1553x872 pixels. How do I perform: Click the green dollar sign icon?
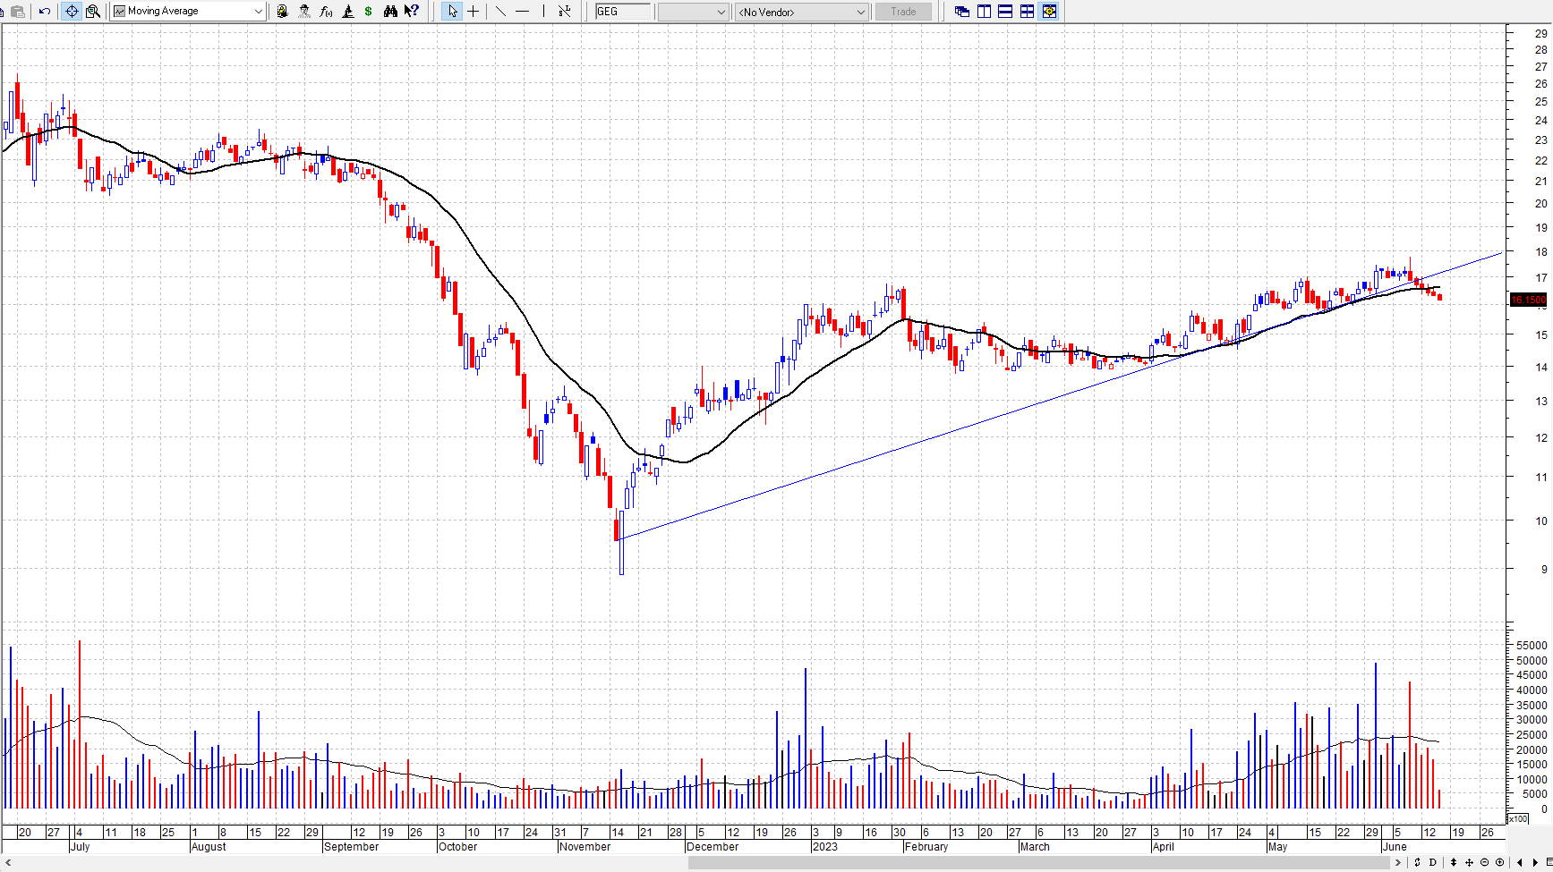[x=368, y=12]
